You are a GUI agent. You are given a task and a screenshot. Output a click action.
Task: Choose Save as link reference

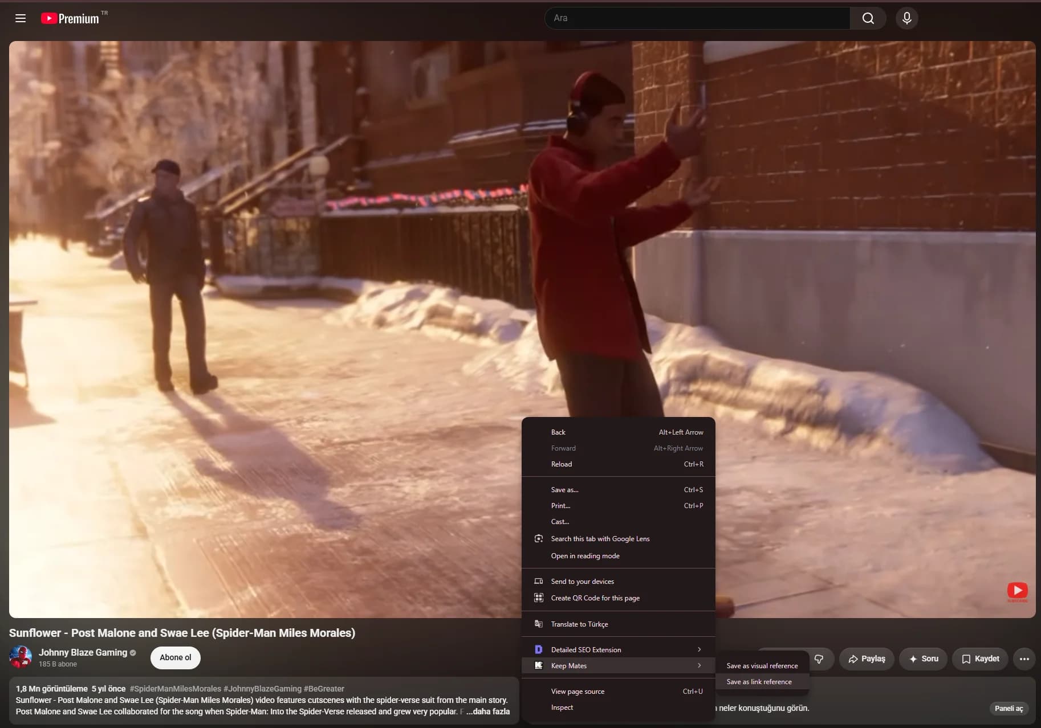click(762, 682)
